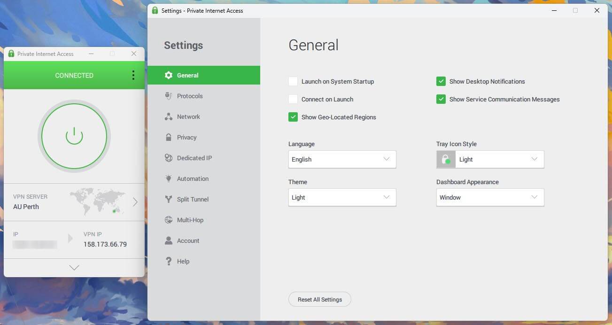Click the Account person icon
Image resolution: width=612 pixels, height=325 pixels.
(x=169, y=240)
